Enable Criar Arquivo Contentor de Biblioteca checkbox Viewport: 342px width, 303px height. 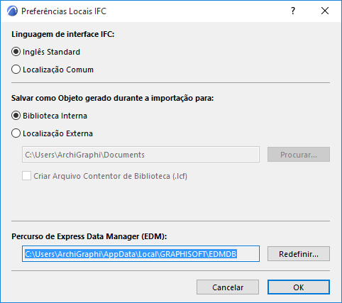[x=26, y=176]
